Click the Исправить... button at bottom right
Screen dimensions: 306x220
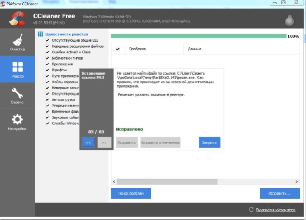click(280, 193)
